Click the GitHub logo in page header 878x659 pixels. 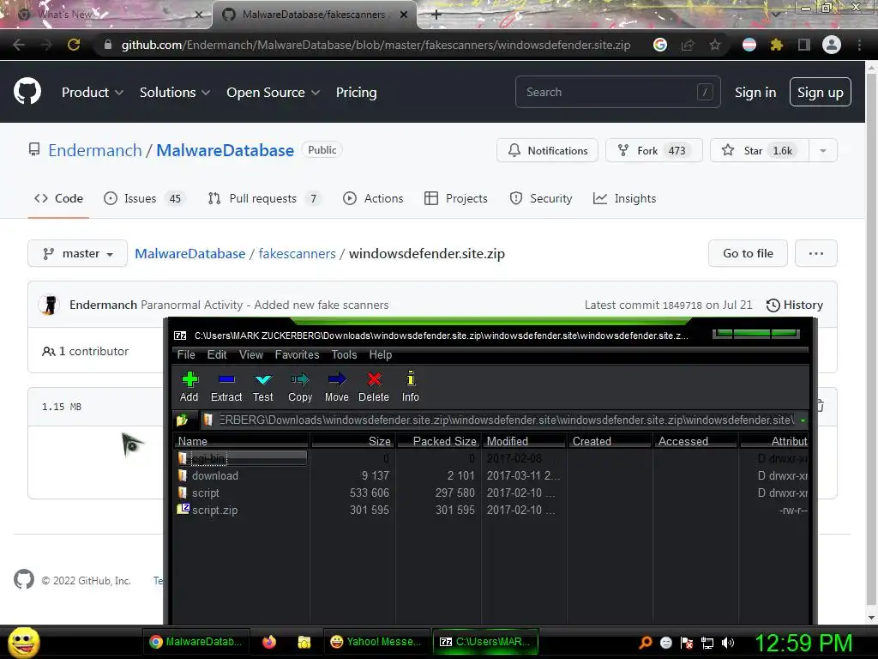pyautogui.click(x=27, y=92)
